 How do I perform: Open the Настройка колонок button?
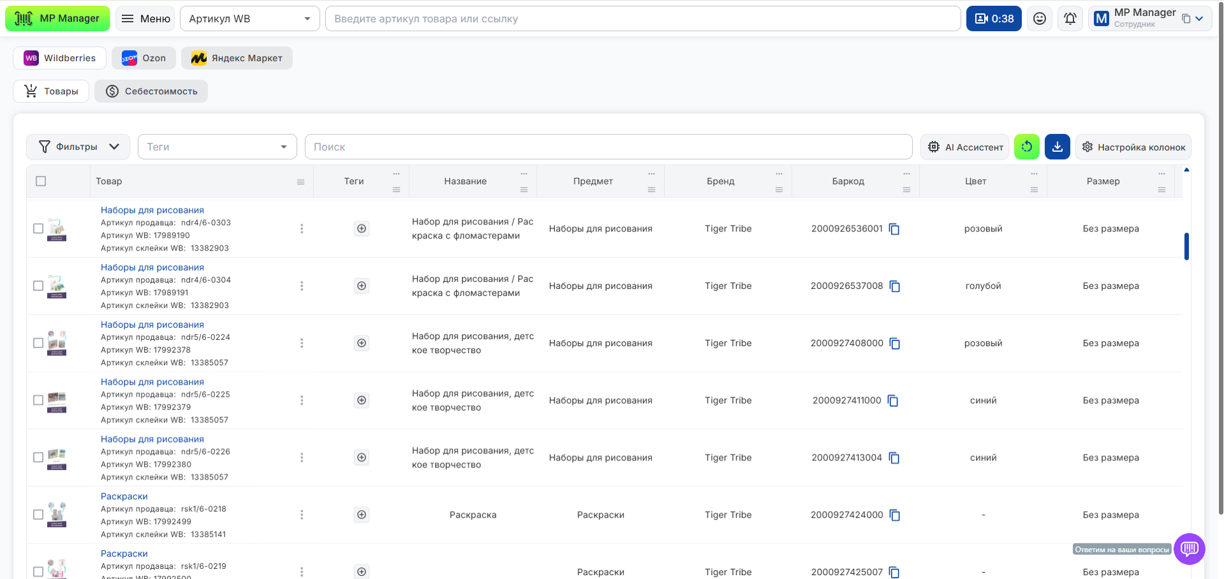tap(1133, 147)
